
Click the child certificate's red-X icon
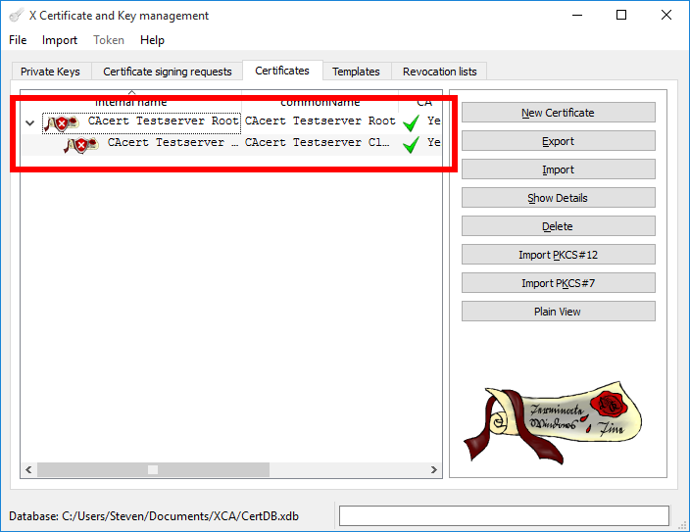pyautogui.click(x=82, y=145)
